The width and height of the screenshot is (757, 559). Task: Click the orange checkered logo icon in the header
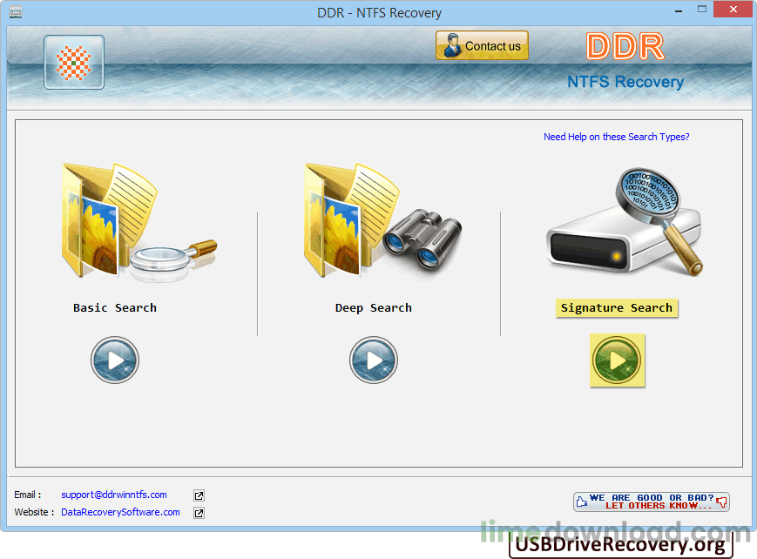coord(74,63)
